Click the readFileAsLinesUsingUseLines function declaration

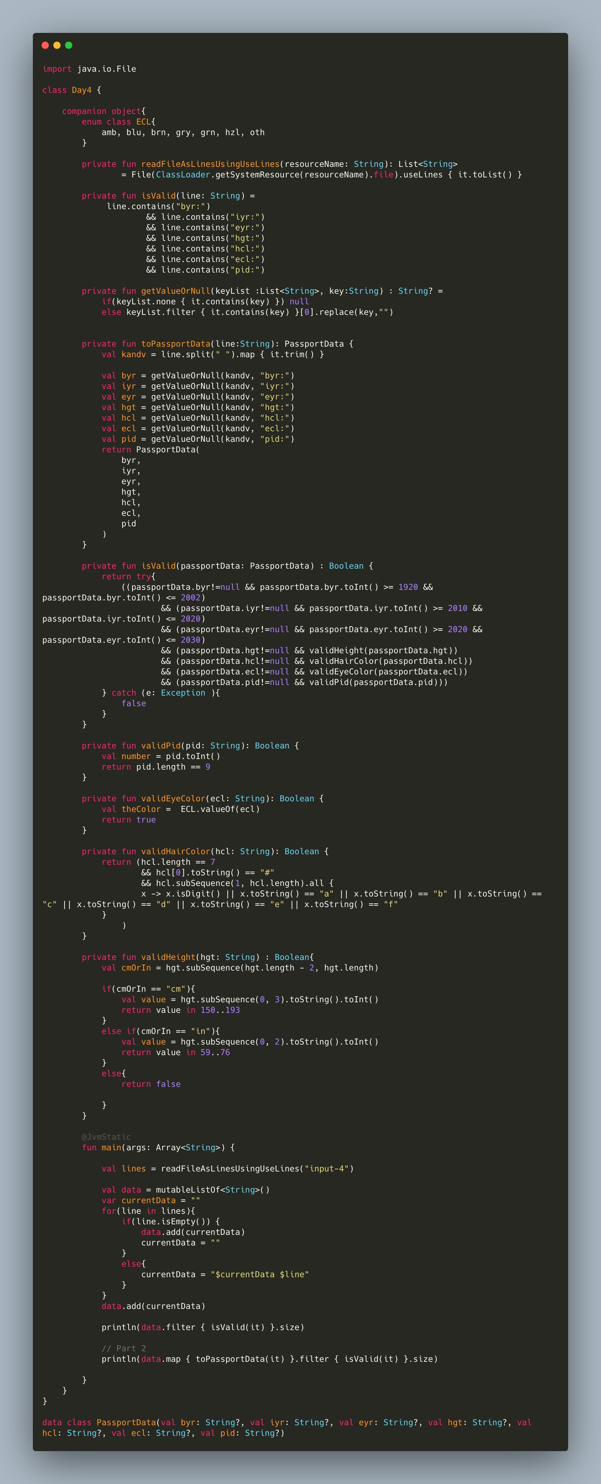tap(269, 164)
